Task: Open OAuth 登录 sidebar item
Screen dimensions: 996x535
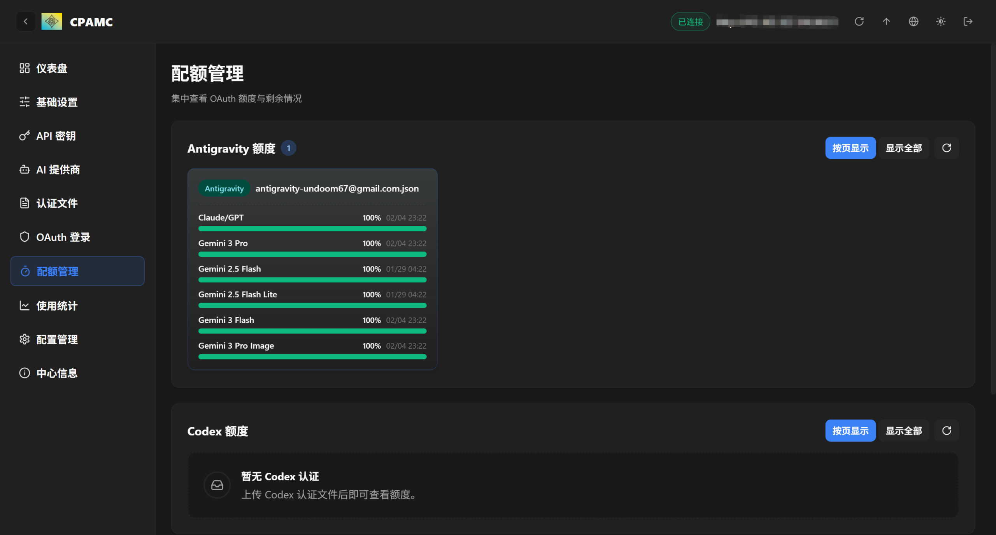Action: pyautogui.click(x=63, y=237)
